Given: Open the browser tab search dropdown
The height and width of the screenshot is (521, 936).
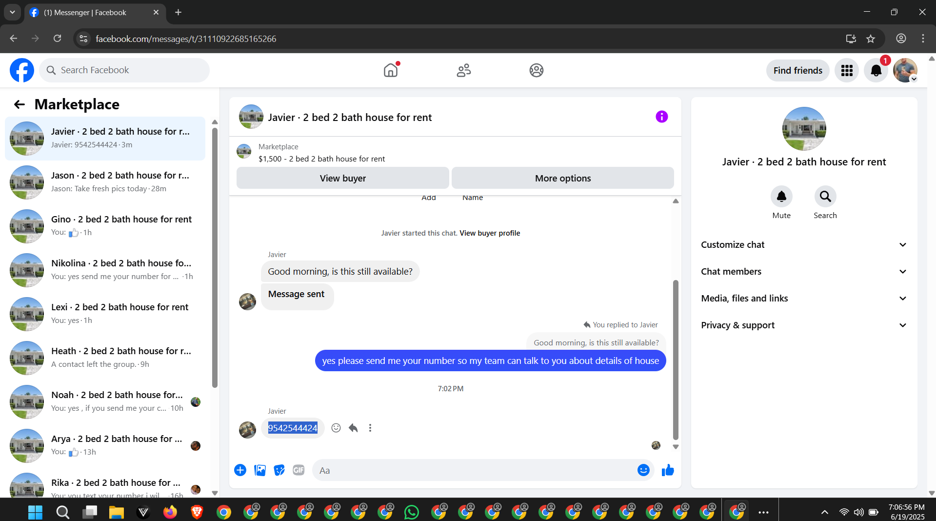Looking at the screenshot, I should [12, 12].
